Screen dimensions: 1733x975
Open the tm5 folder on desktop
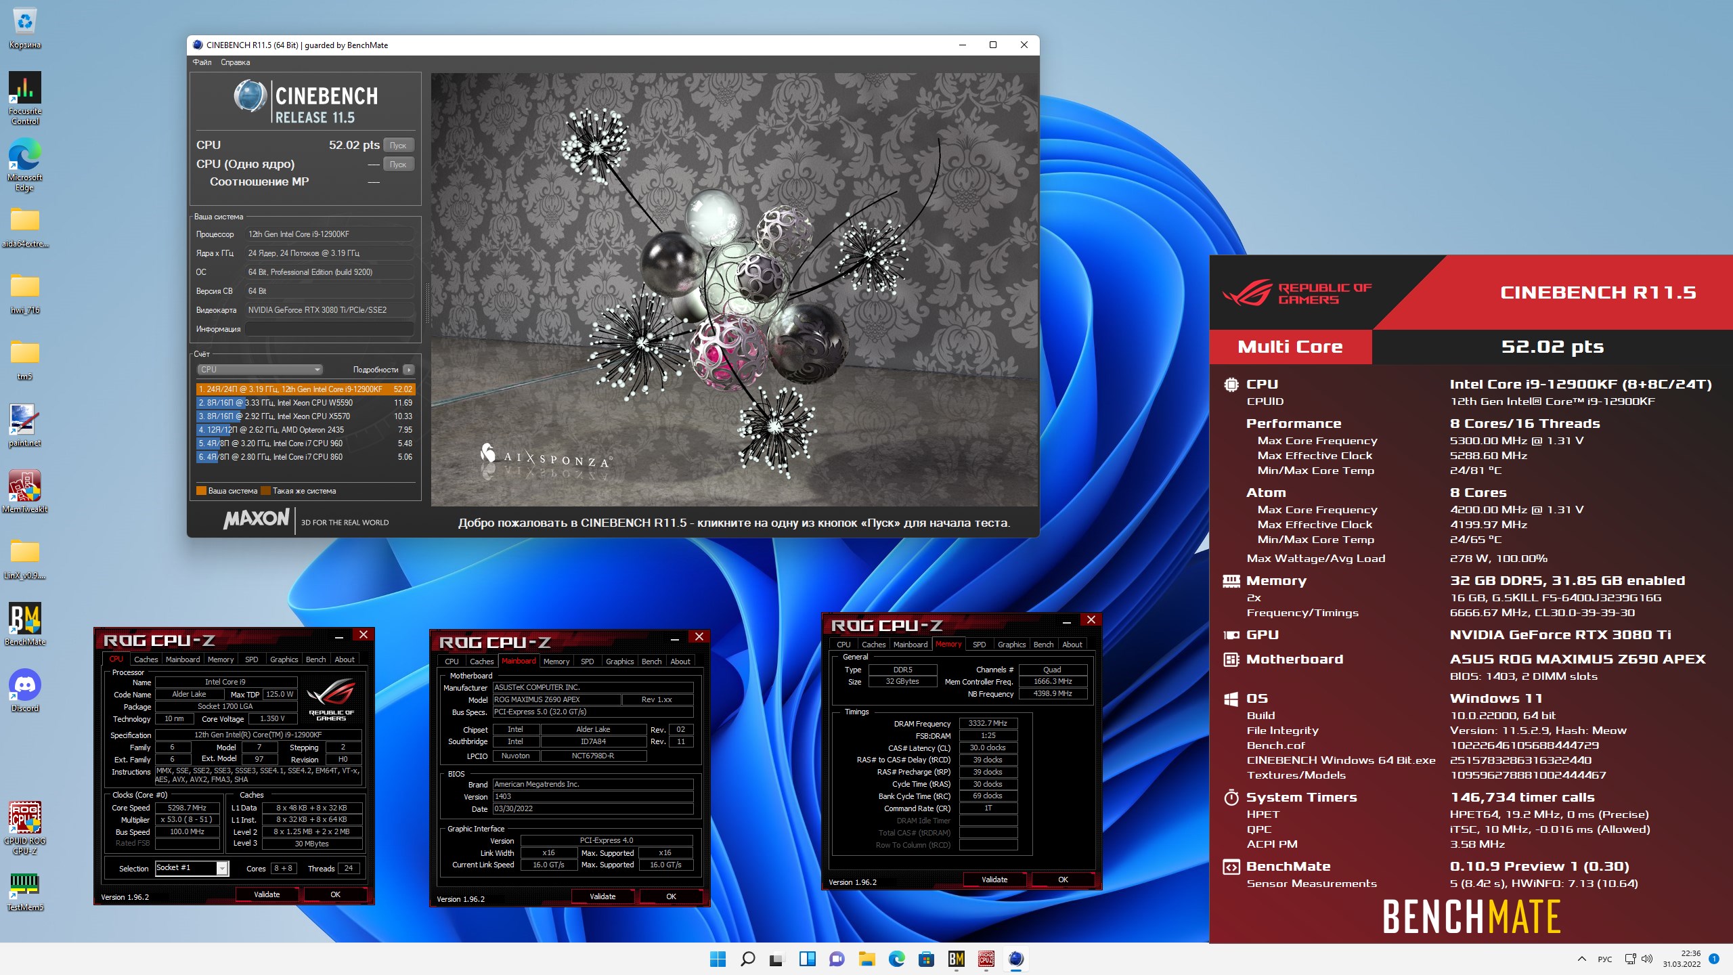coord(25,360)
